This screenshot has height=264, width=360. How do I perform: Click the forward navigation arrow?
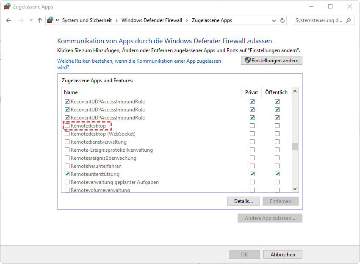pyautogui.click(x=21, y=20)
